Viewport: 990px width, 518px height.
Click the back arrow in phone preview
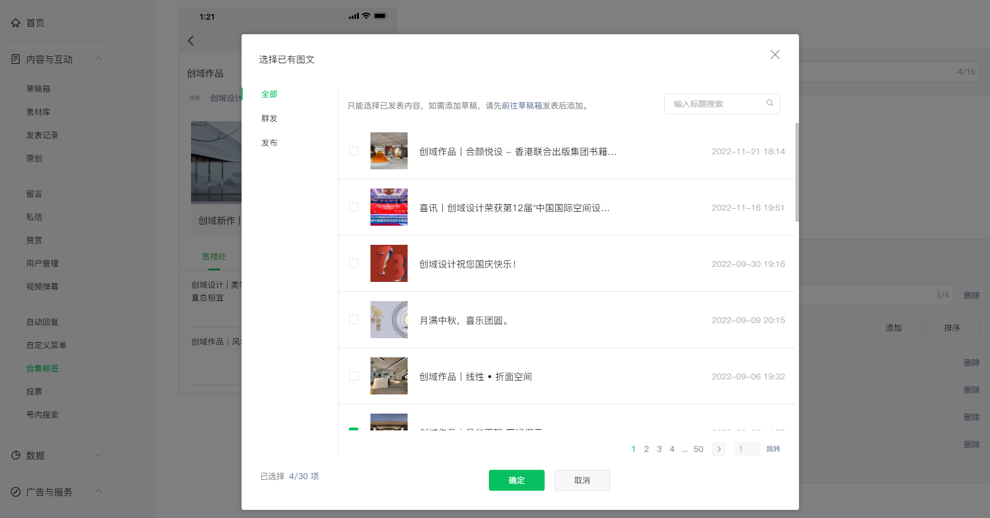[x=191, y=41]
